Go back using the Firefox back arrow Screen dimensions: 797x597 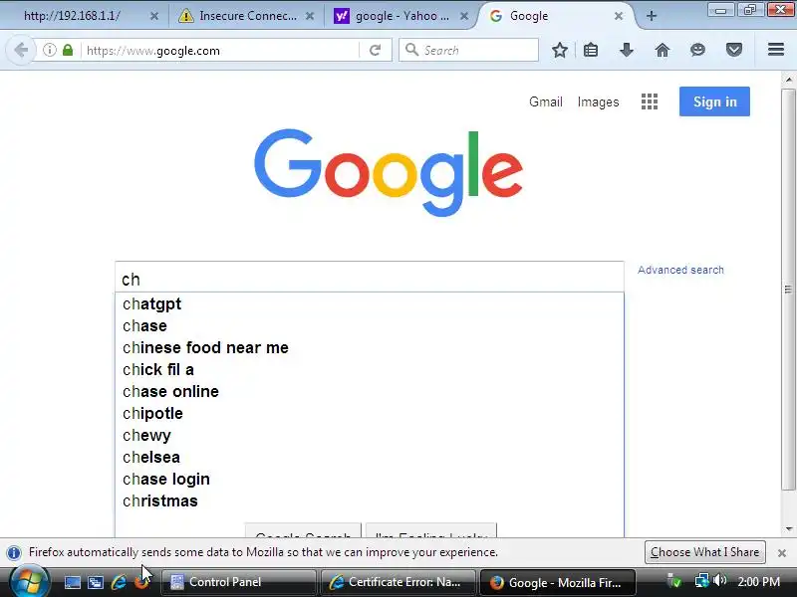(x=21, y=51)
